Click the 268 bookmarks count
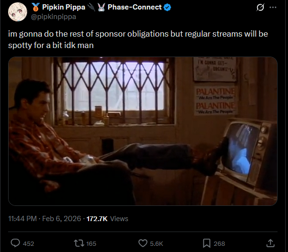Viewport: 288px width, 252px height. (219, 243)
